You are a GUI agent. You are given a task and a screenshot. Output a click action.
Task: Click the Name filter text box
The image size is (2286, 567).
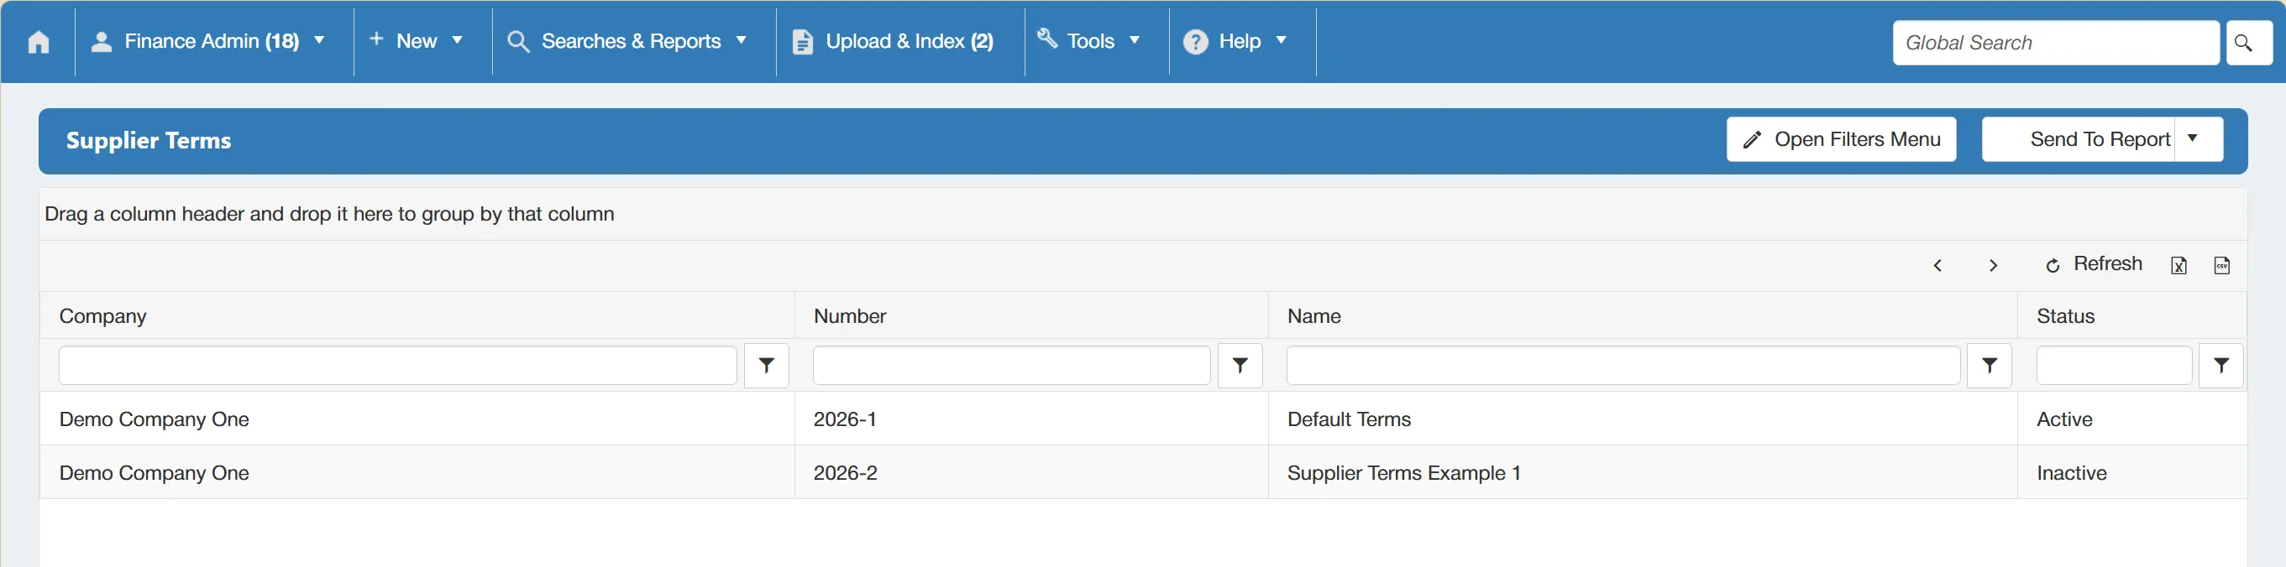click(1623, 366)
